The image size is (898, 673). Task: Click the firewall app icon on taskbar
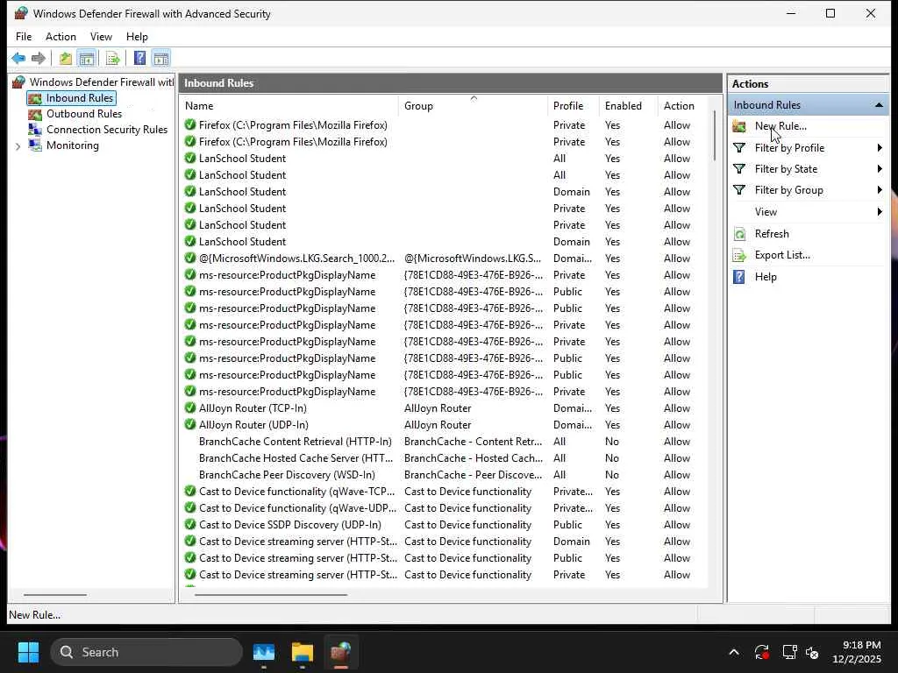(341, 652)
